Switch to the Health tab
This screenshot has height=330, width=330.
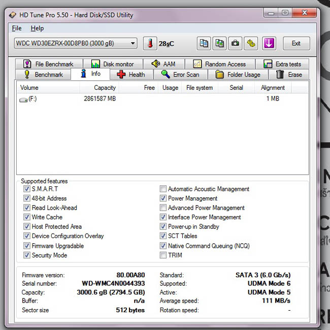(131, 75)
